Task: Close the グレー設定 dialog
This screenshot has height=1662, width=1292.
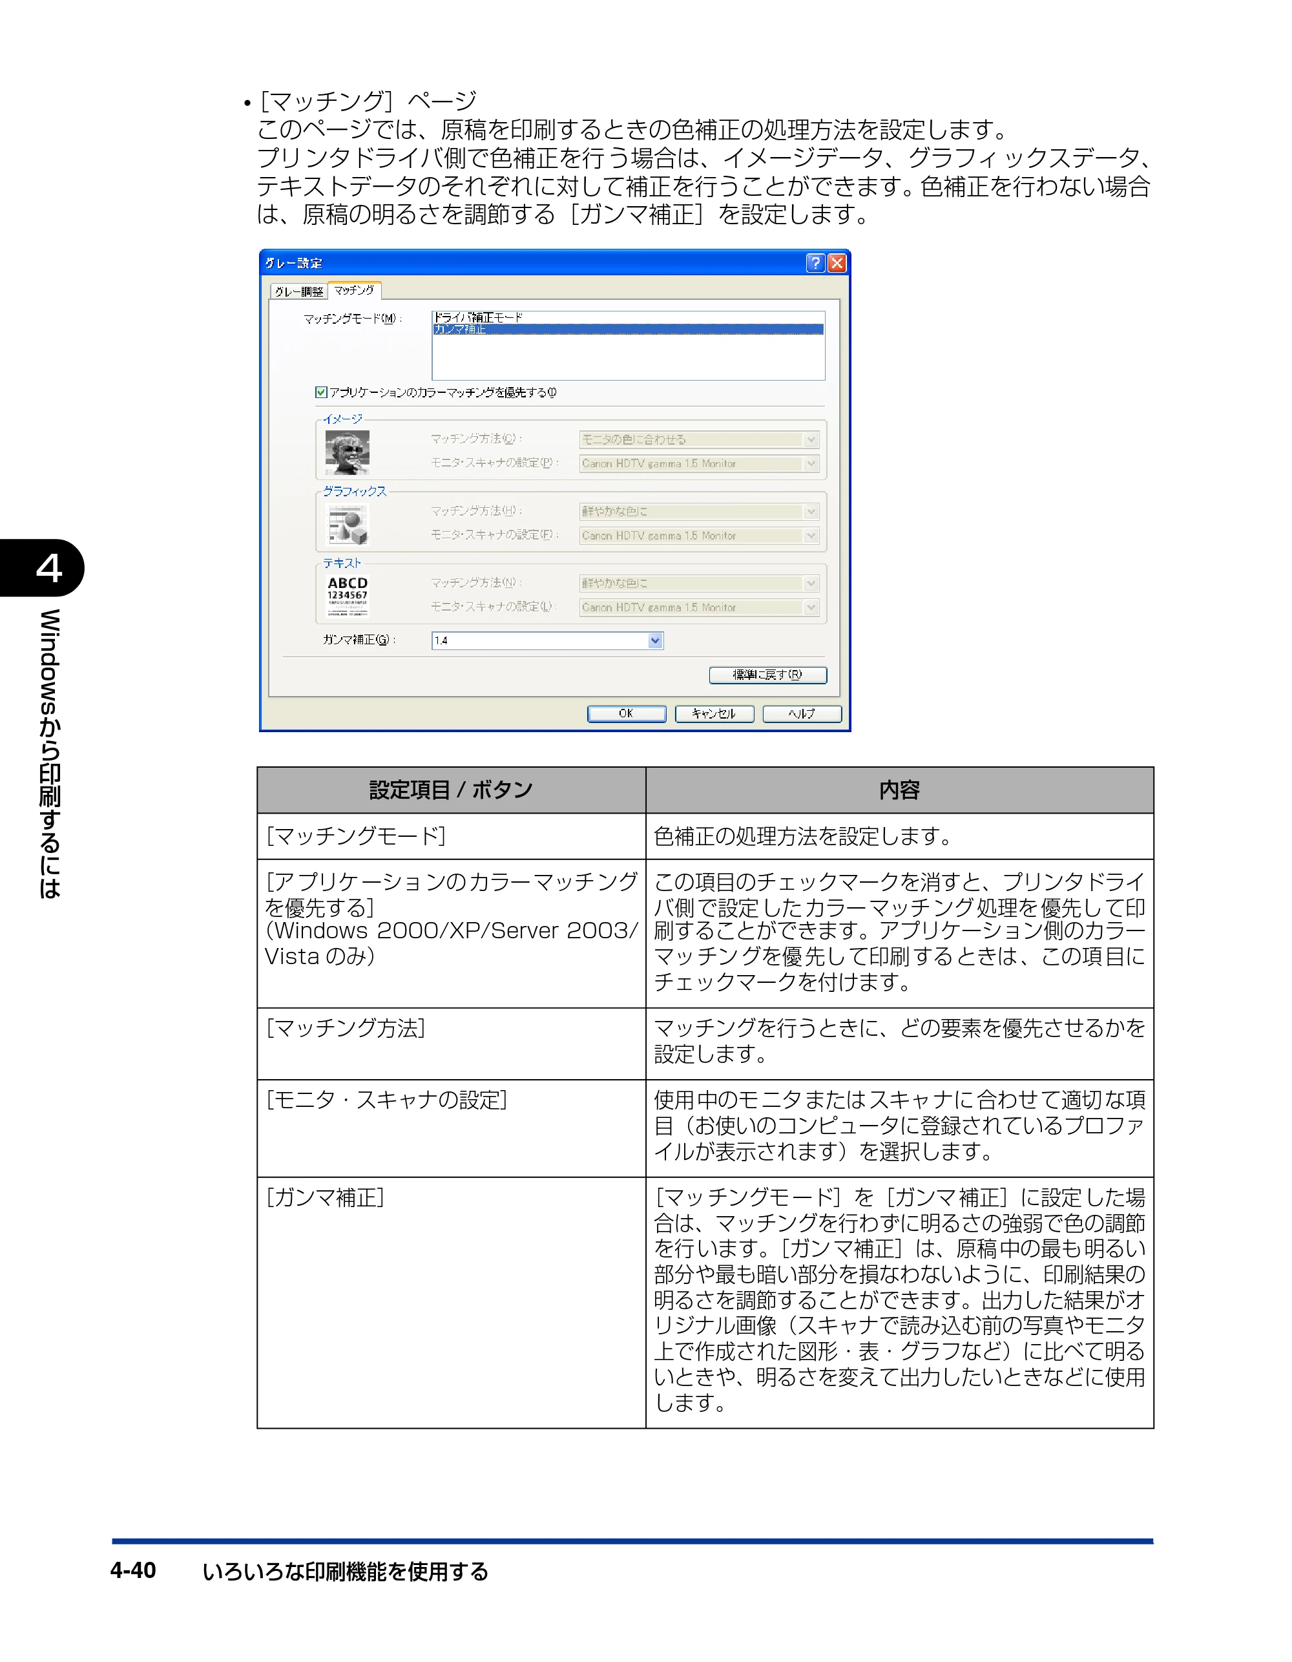Action: tap(837, 263)
